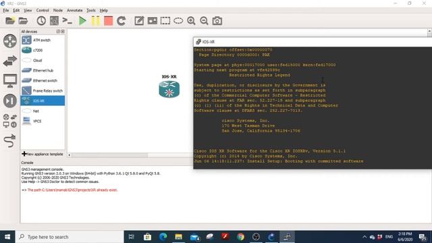This screenshot has height=243, width=432.
Task: Browse end devices monitor icon
Action: (10, 81)
